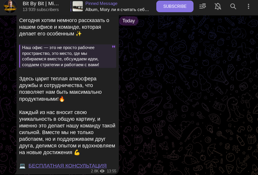Click the 13 939 subscribers label
Image resolution: width=258 pixels, height=175 pixels.
pos(41,10)
